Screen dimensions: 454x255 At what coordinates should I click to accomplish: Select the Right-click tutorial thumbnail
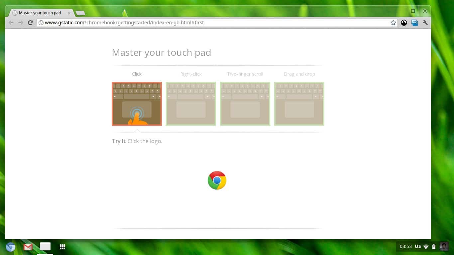coord(191,104)
